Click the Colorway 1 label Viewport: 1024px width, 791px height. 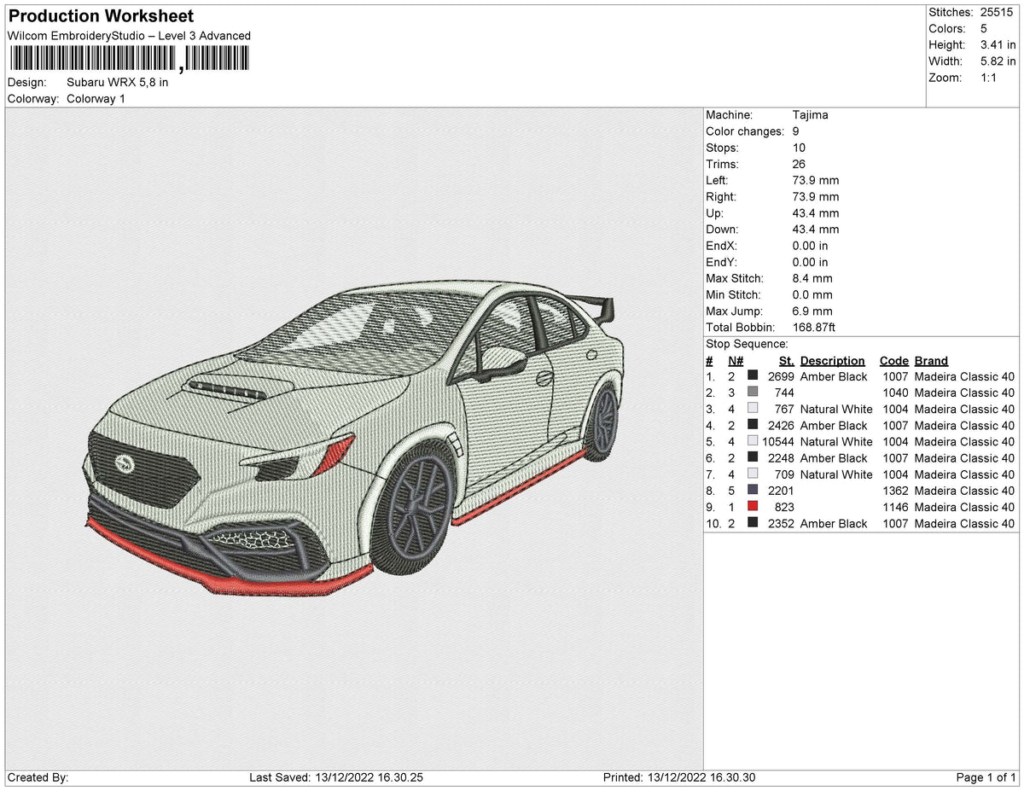click(x=97, y=98)
